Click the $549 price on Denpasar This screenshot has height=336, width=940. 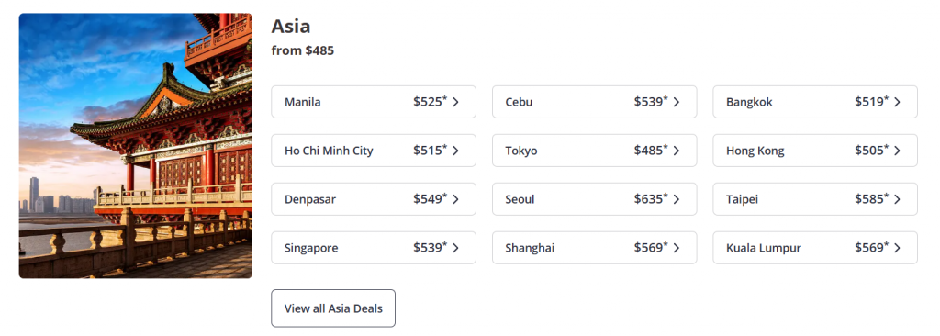coord(430,198)
